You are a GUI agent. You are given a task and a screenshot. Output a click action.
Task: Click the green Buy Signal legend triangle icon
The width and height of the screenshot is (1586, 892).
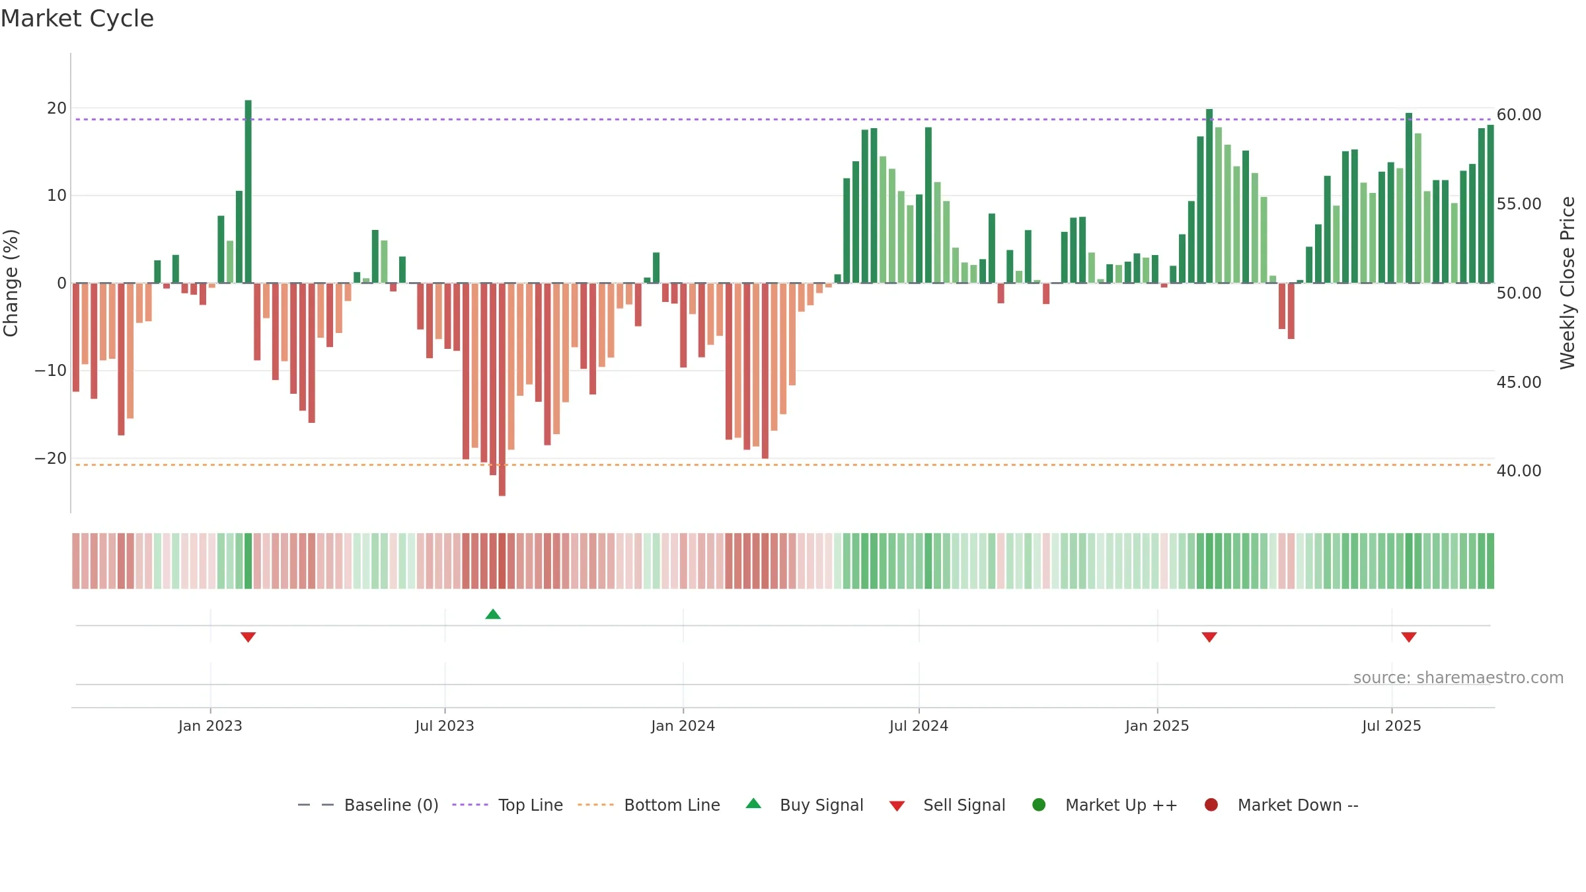pos(753,803)
